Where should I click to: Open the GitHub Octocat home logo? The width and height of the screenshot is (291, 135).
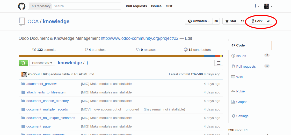pyautogui.click(x=22, y=6)
